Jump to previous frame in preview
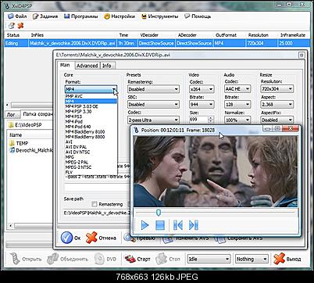 (x=178, y=225)
